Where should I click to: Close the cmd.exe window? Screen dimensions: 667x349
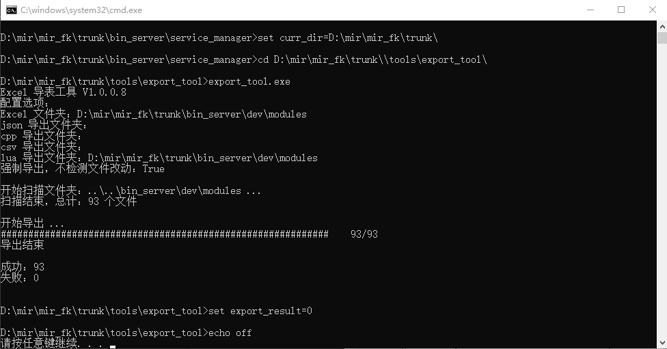651,10
